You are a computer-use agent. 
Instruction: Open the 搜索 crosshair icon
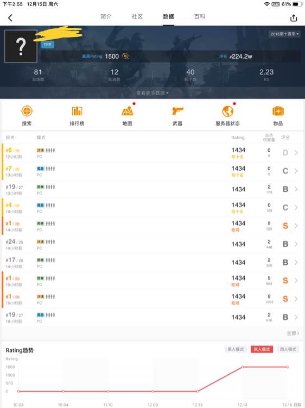pyautogui.click(x=27, y=112)
